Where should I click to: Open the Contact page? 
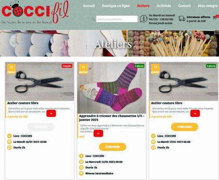pos(184,6)
